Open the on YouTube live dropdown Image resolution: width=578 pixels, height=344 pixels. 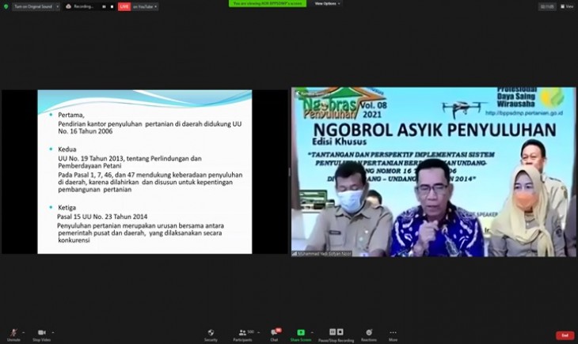pos(145,6)
